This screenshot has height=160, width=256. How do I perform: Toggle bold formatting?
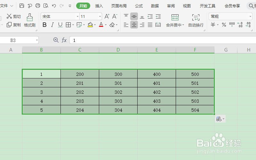click(x=44, y=25)
